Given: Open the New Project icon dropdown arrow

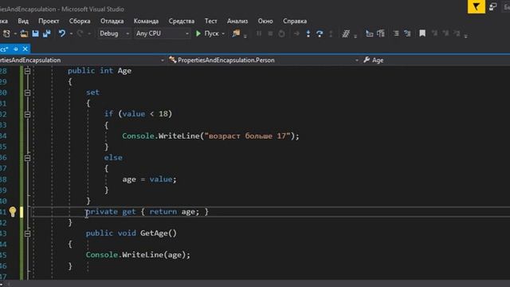Looking at the screenshot, I should point(15,33).
